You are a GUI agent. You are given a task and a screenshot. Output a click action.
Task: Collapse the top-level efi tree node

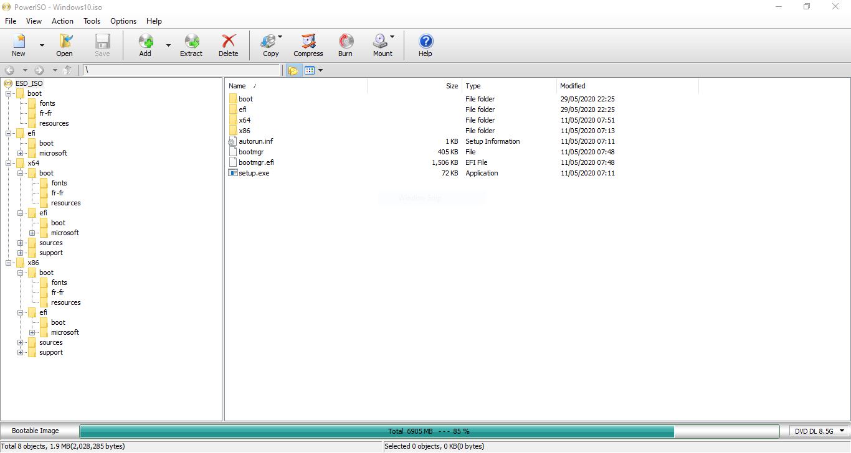pos(9,133)
